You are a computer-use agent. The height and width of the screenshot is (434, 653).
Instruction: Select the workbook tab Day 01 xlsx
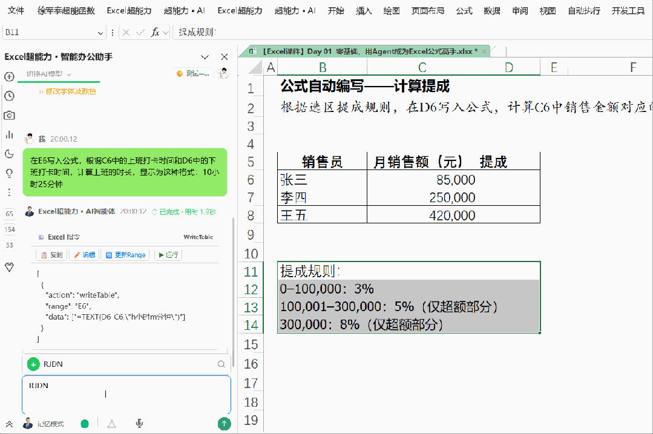(x=364, y=51)
